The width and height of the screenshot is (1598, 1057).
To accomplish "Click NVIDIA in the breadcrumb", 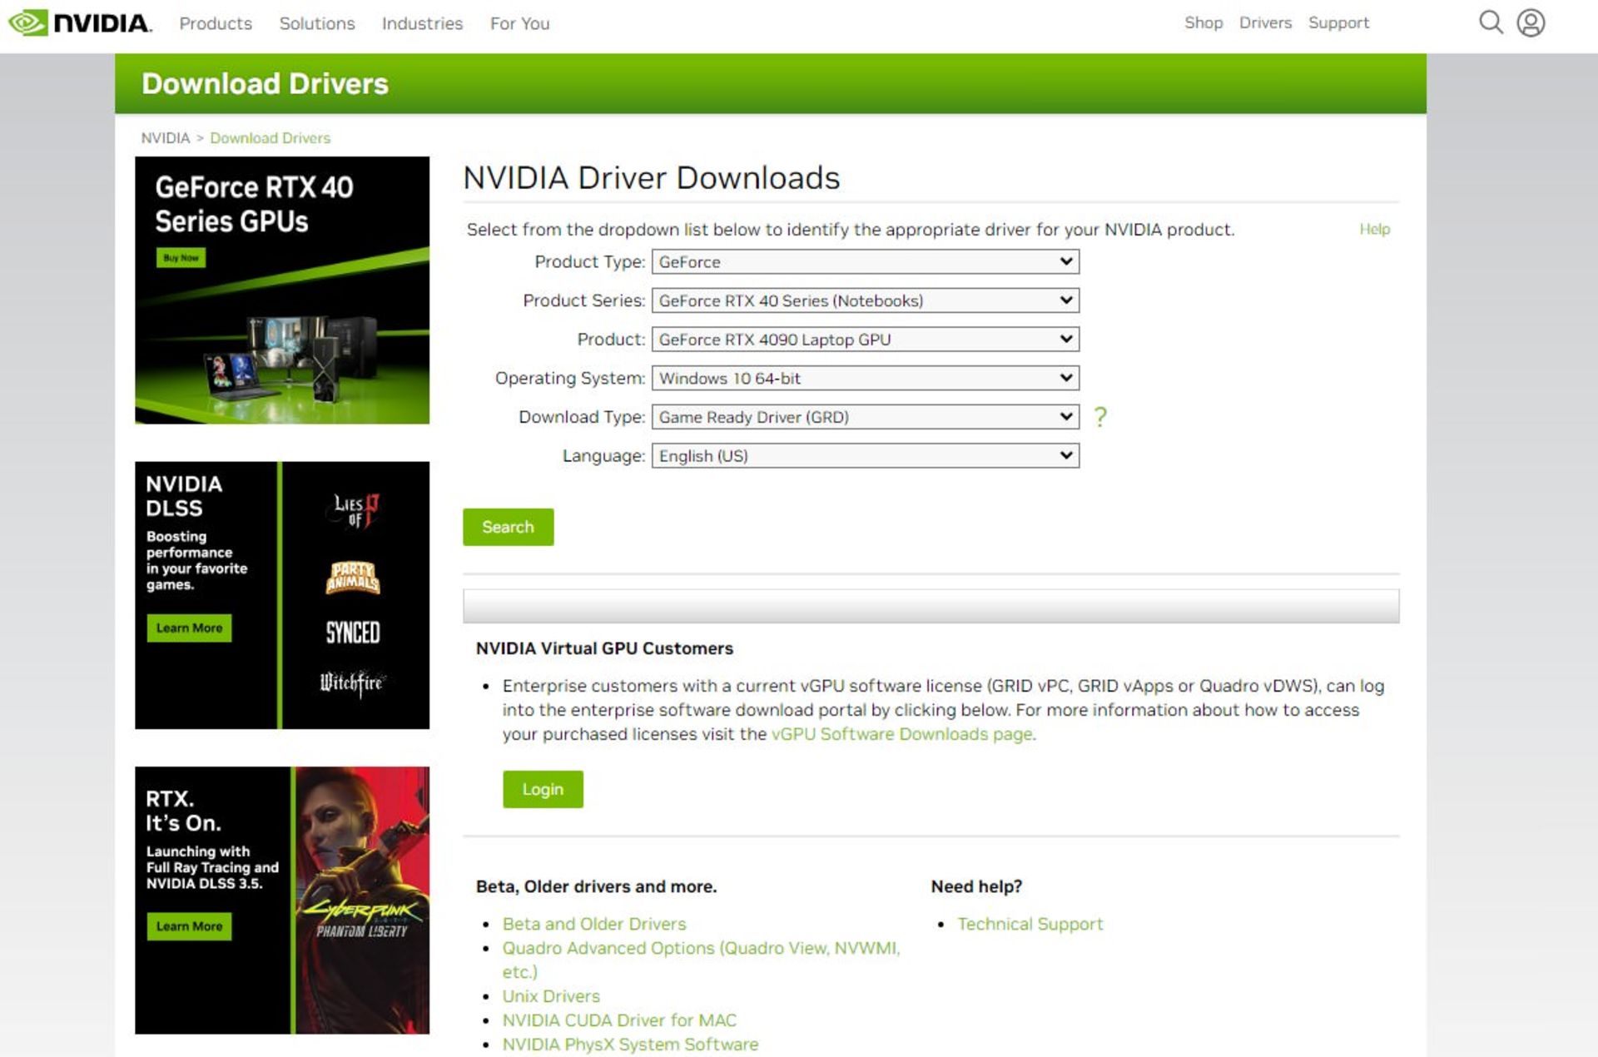I will click(165, 138).
